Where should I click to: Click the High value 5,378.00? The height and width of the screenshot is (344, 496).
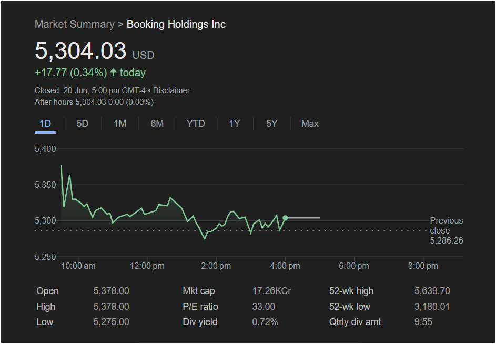pos(111,307)
